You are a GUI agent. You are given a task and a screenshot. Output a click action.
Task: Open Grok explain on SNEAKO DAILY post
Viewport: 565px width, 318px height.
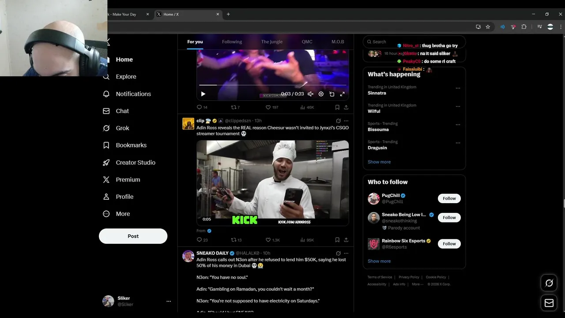coord(338,254)
